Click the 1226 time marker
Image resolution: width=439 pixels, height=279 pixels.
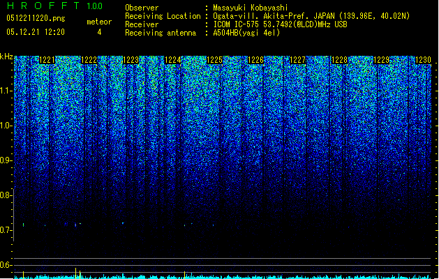click(x=256, y=60)
